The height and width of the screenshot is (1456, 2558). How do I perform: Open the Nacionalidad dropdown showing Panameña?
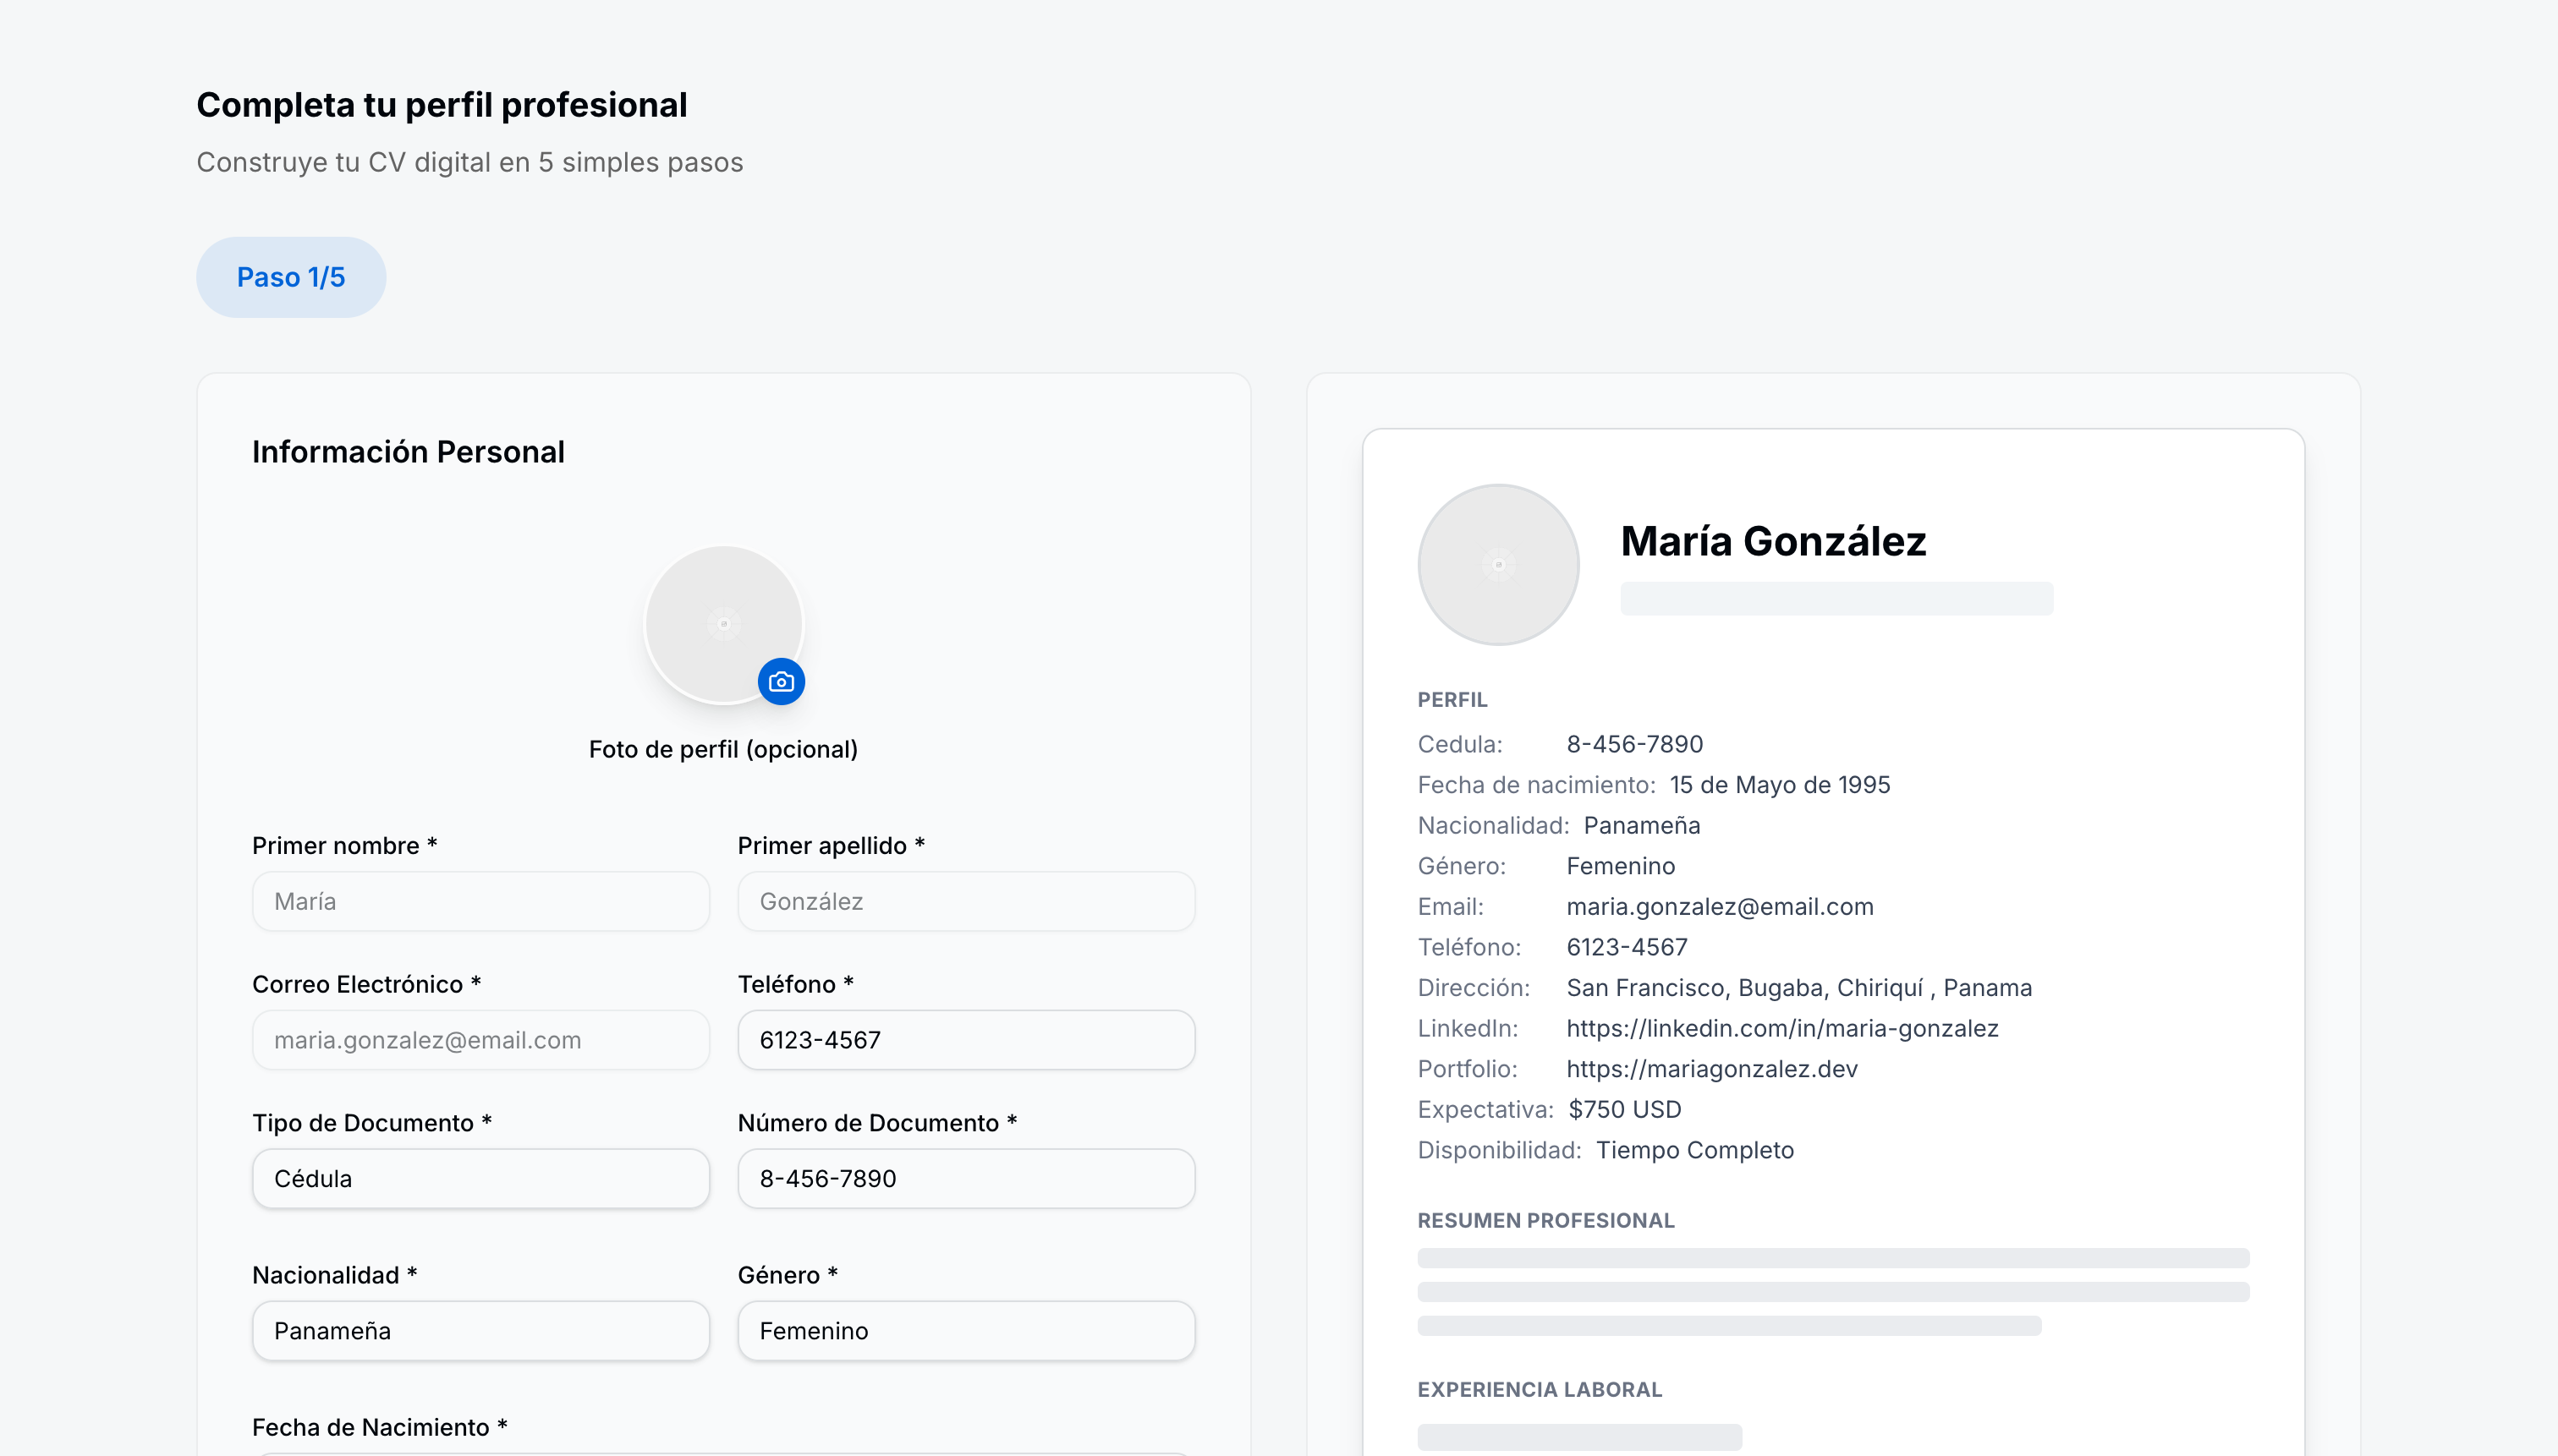(x=480, y=1331)
